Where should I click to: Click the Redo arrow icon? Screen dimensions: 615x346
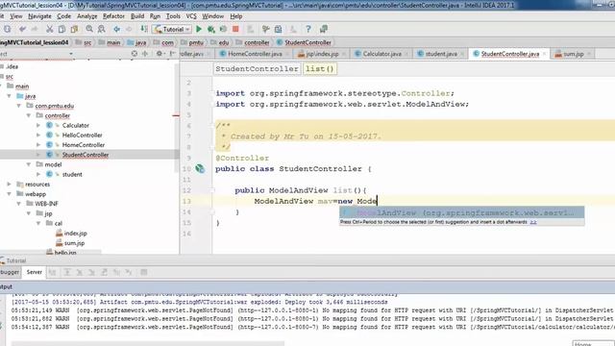click(x=35, y=29)
